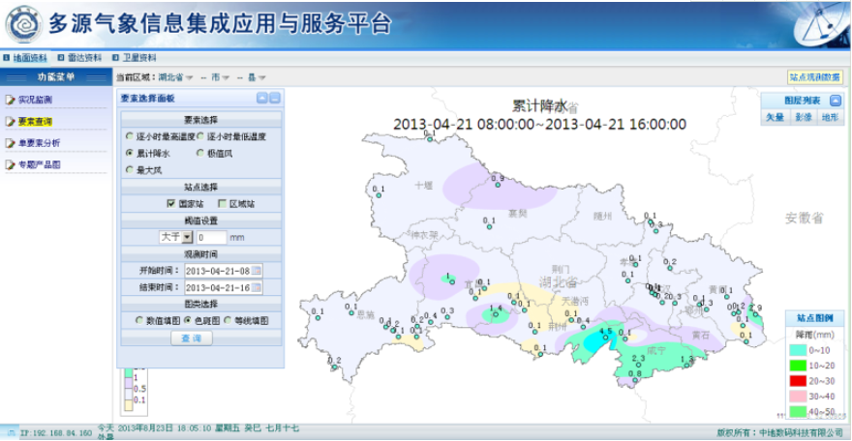Open 专题产品图 from the sidebar
Image resolution: width=852 pixels, height=441 pixels.
click(39, 165)
